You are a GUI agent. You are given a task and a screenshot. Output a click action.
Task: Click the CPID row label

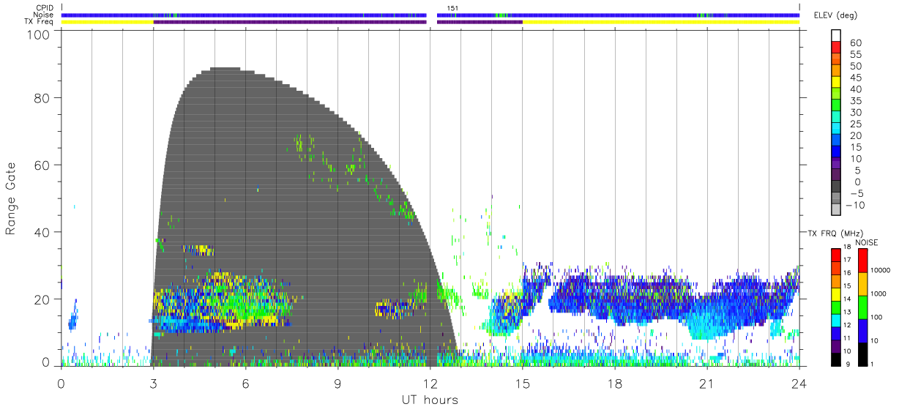tap(45, 8)
